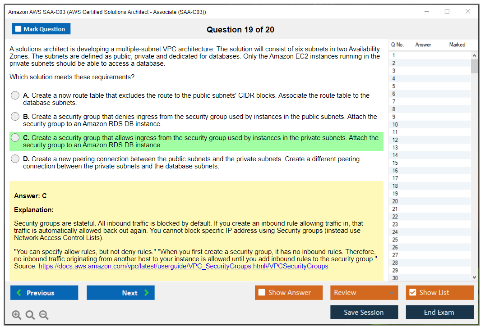Click the zoom out magnifier icon
This screenshot has height=331, width=485.
pos(44,315)
